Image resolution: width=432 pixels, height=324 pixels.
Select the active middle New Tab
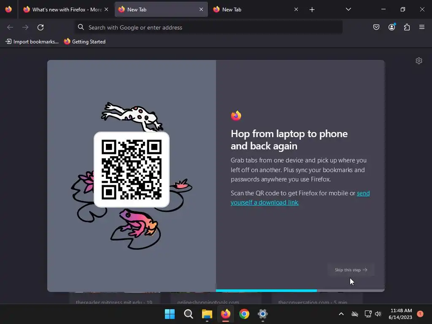click(161, 9)
